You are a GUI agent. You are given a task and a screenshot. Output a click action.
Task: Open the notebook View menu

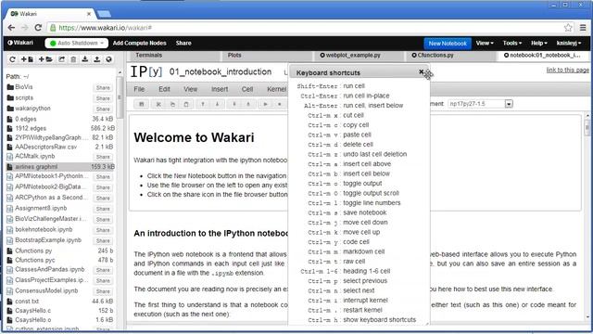pyautogui.click(x=191, y=89)
